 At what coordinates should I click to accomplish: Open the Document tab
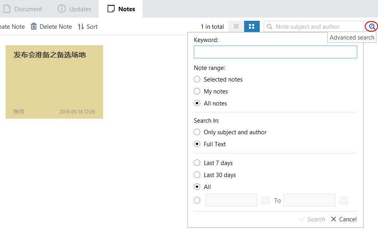23,9
